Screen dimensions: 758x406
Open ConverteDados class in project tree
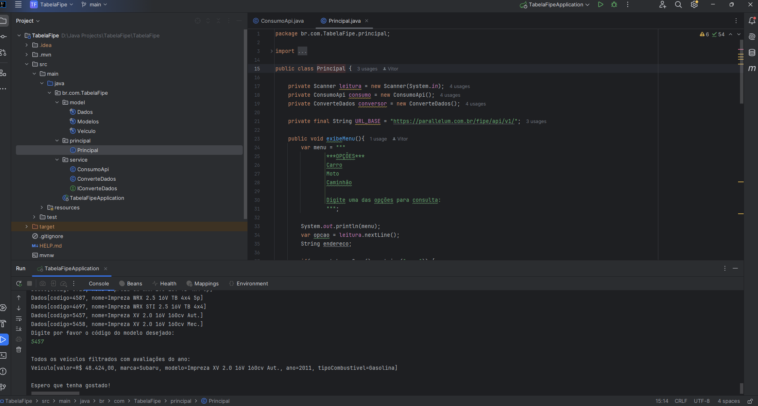click(x=96, y=179)
